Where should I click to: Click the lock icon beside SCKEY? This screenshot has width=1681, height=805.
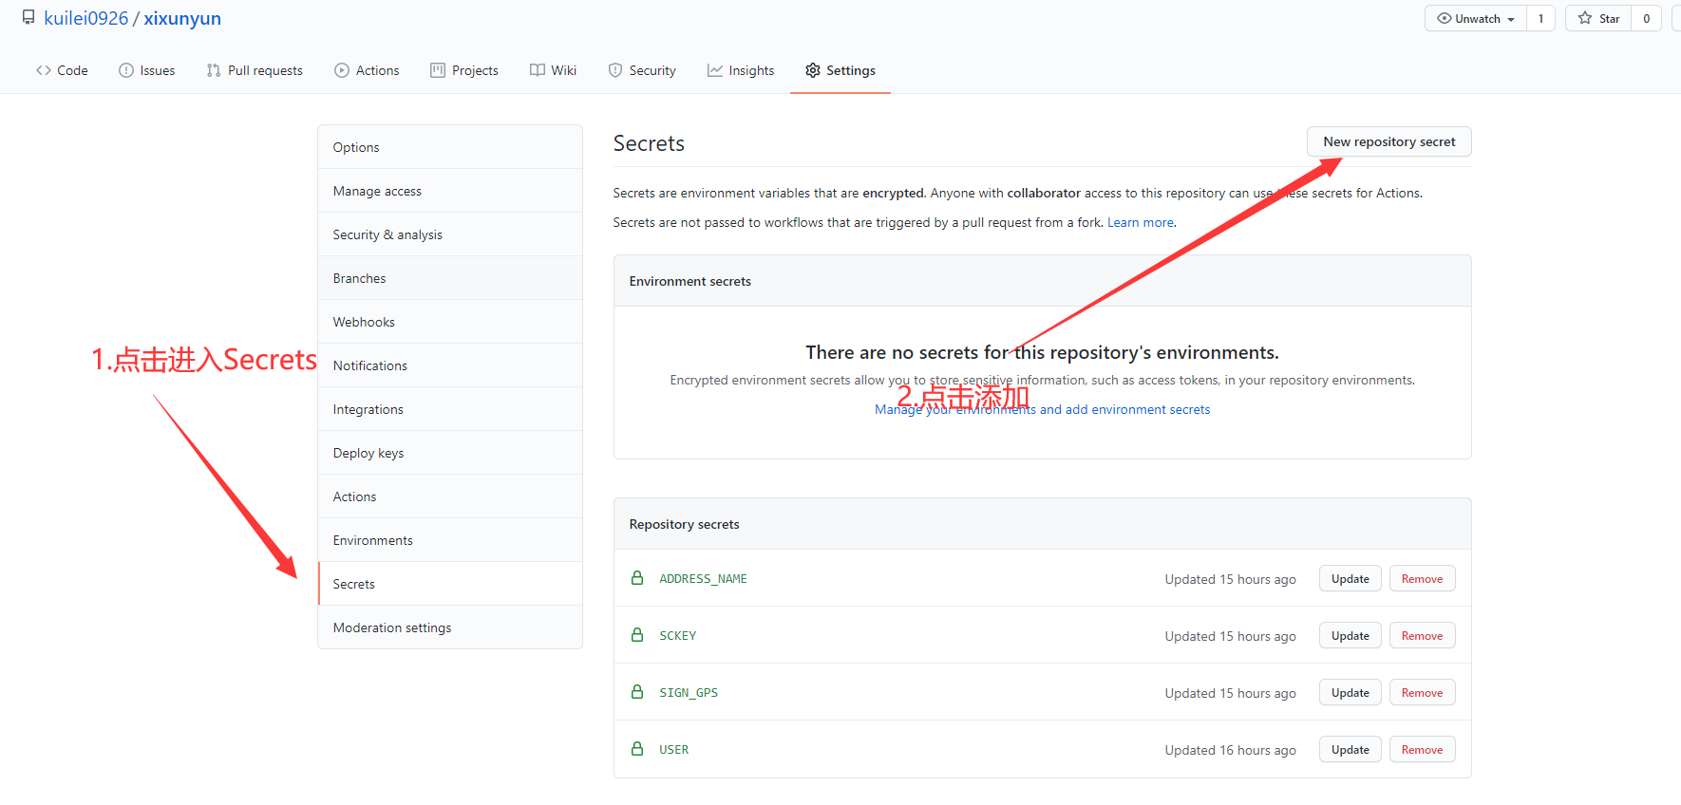coord(637,635)
